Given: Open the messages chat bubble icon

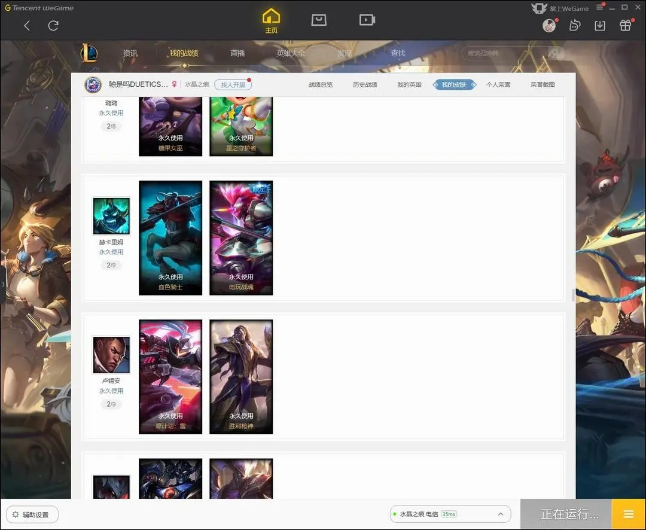Looking at the screenshot, I should [575, 26].
